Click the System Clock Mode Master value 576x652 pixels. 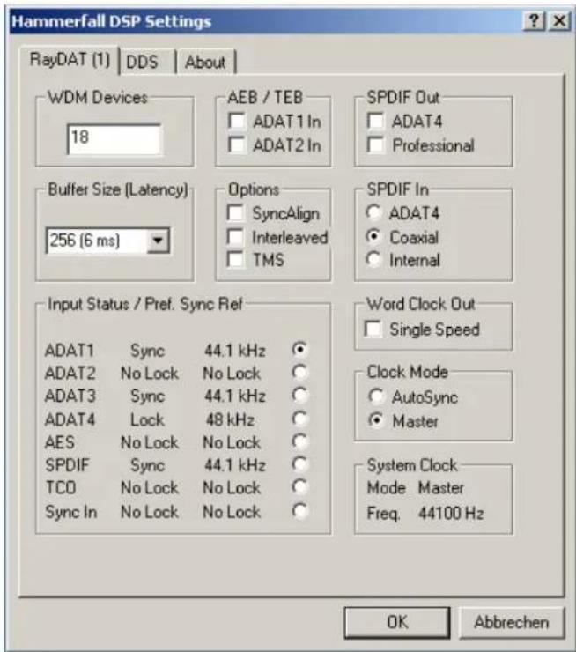point(441,488)
